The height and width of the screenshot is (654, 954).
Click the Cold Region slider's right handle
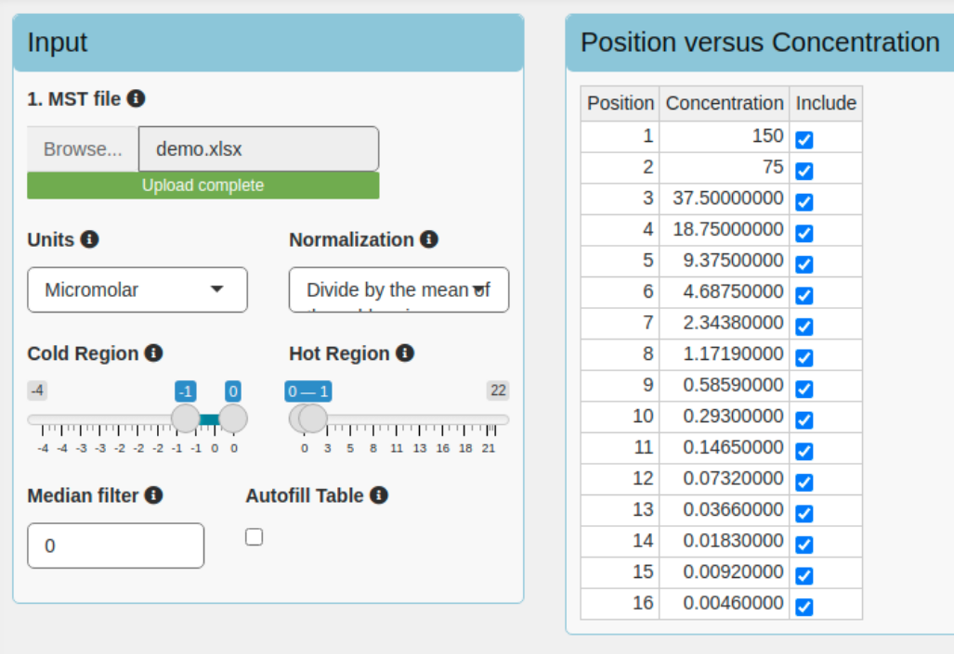click(233, 418)
